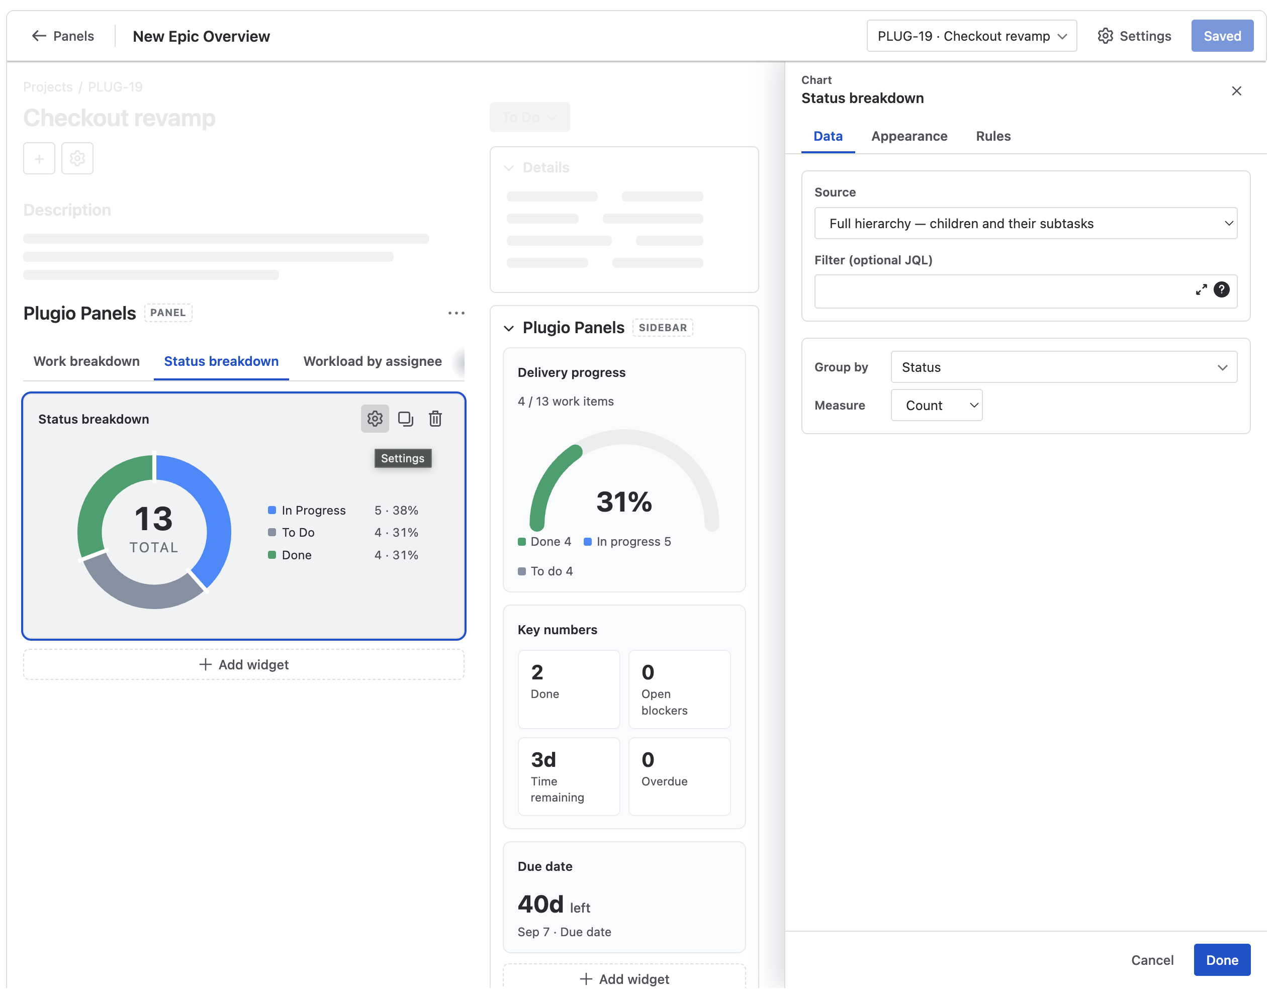Click the PLUG-19 breadcrumb link
This screenshot has height=998, width=1276.
[116, 87]
